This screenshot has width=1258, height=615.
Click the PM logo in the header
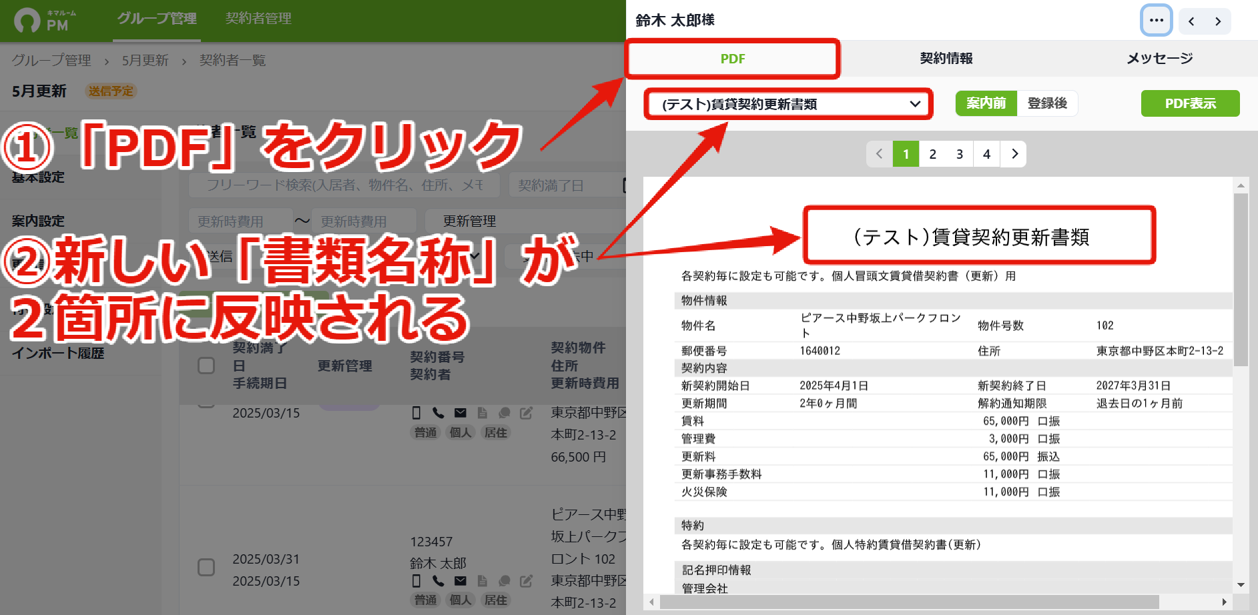tap(44, 20)
